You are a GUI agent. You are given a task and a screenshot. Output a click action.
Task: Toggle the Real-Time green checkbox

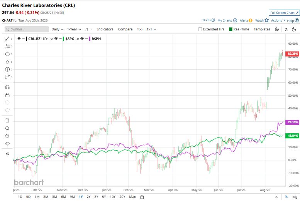tap(231, 29)
